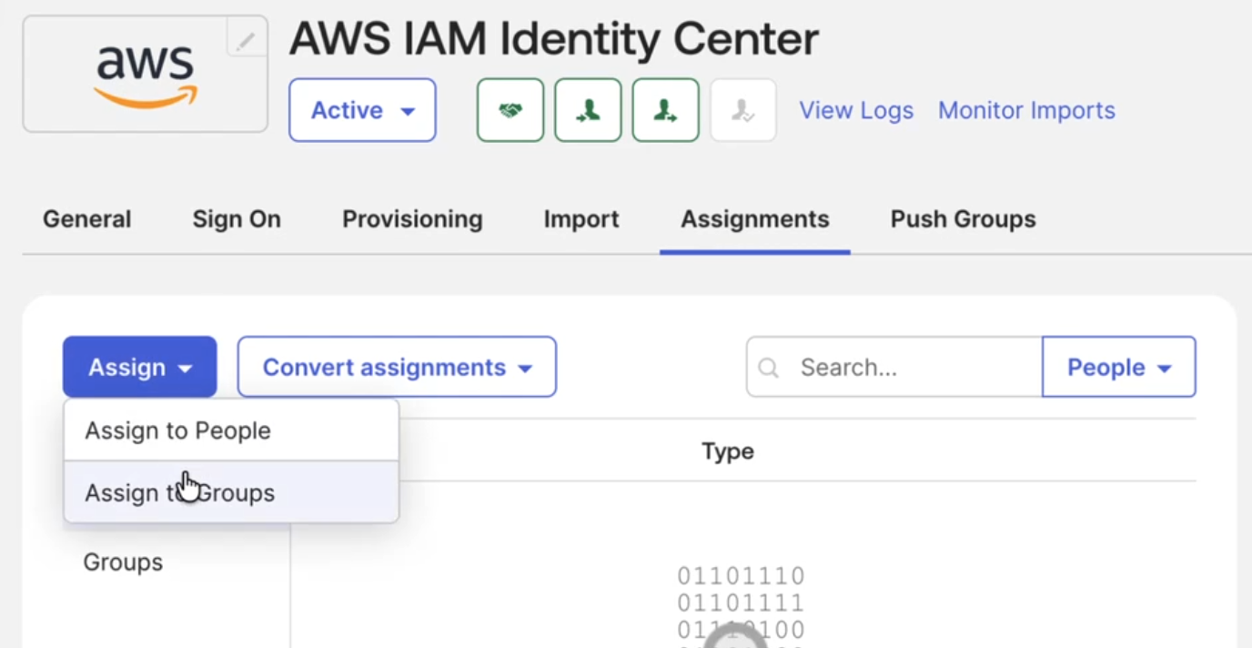
Task: Open the People filter dropdown
Action: pos(1119,367)
